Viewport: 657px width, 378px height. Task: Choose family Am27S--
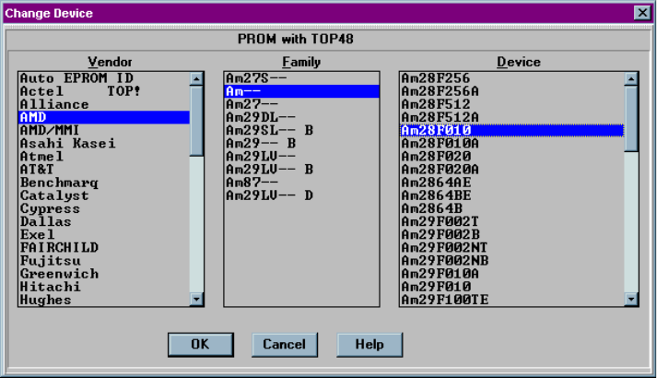click(301, 78)
